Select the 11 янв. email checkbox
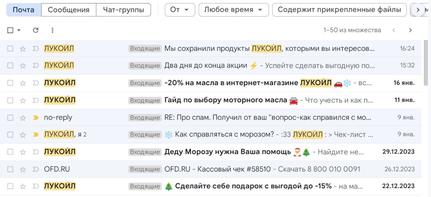 pyautogui.click(x=10, y=100)
